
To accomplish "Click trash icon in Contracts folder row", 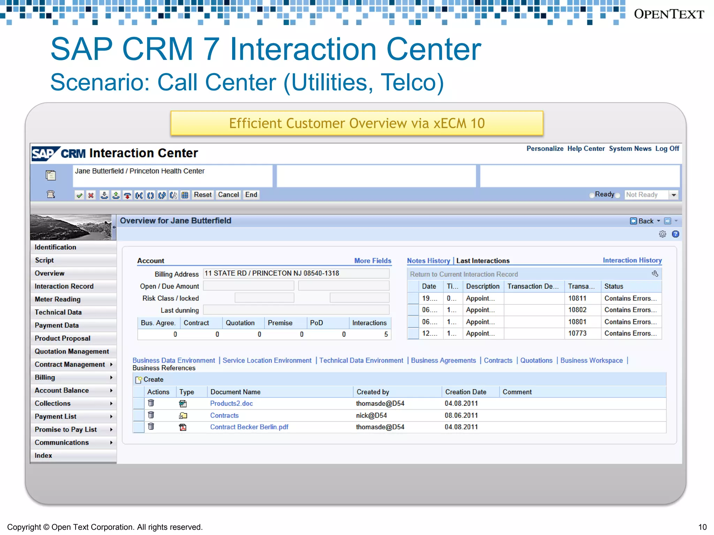I will click(151, 415).
